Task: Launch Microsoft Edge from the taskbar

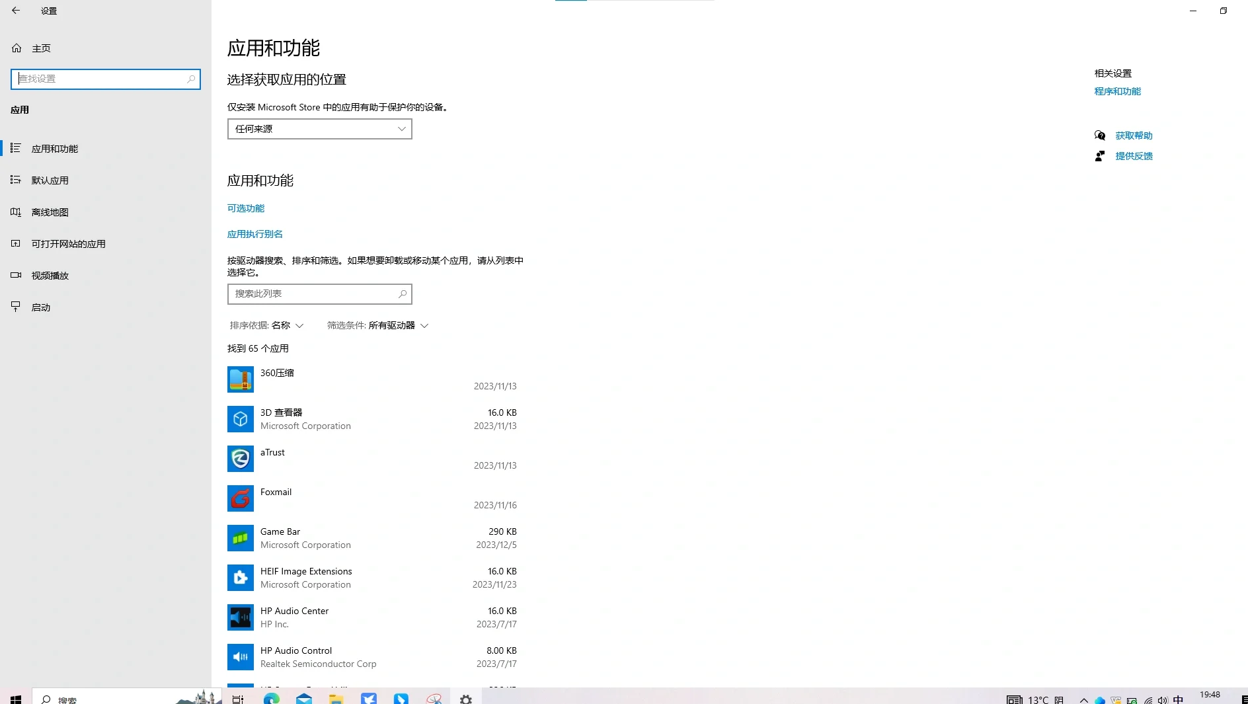Action: [x=271, y=699]
